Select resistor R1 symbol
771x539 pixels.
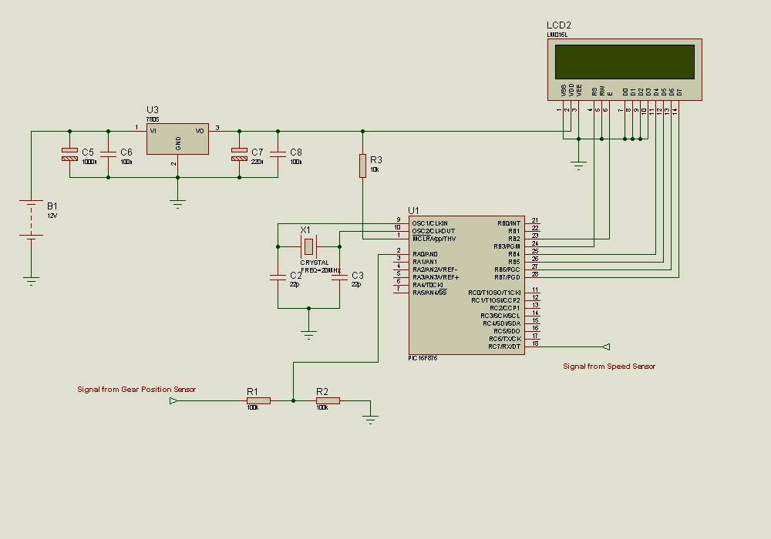(258, 401)
